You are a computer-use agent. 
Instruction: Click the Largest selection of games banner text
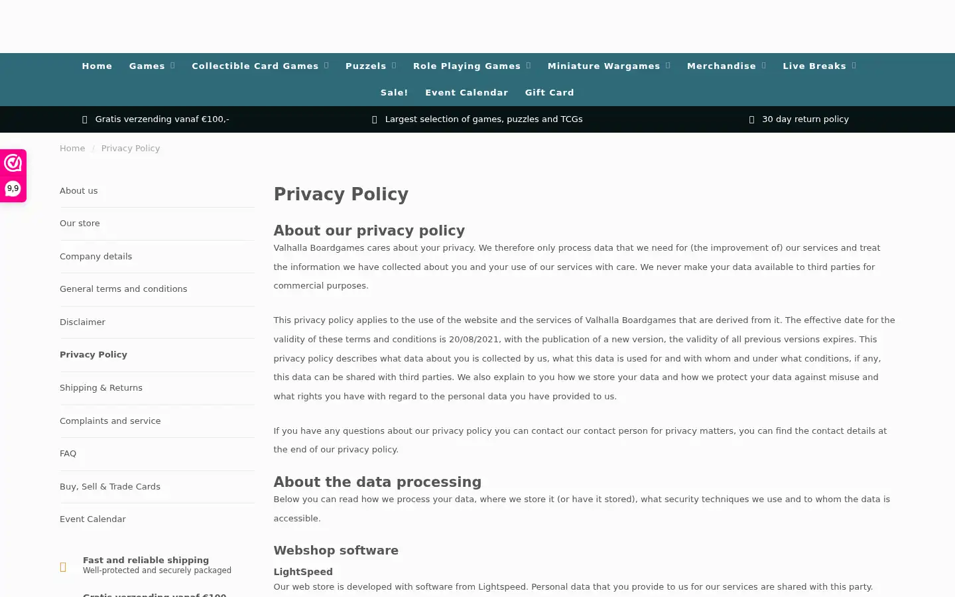click(483, 119)
